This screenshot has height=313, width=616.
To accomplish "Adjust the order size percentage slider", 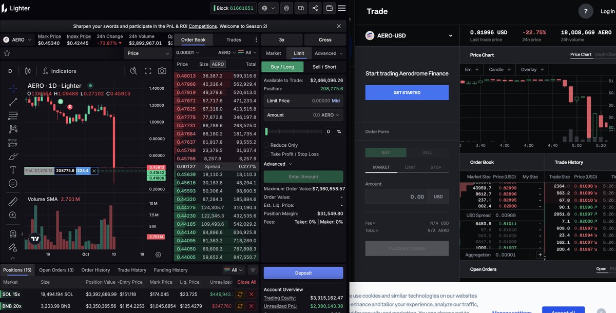I will click(x=293, y=132).
